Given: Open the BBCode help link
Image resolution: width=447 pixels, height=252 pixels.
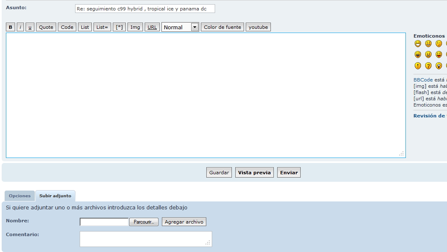Looking at the screenshot, I should tap(423, 80).
